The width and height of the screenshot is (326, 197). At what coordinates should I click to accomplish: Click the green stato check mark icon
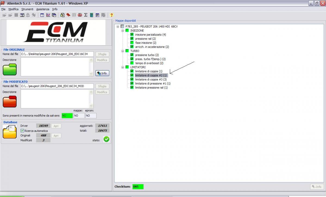(106, 139)
